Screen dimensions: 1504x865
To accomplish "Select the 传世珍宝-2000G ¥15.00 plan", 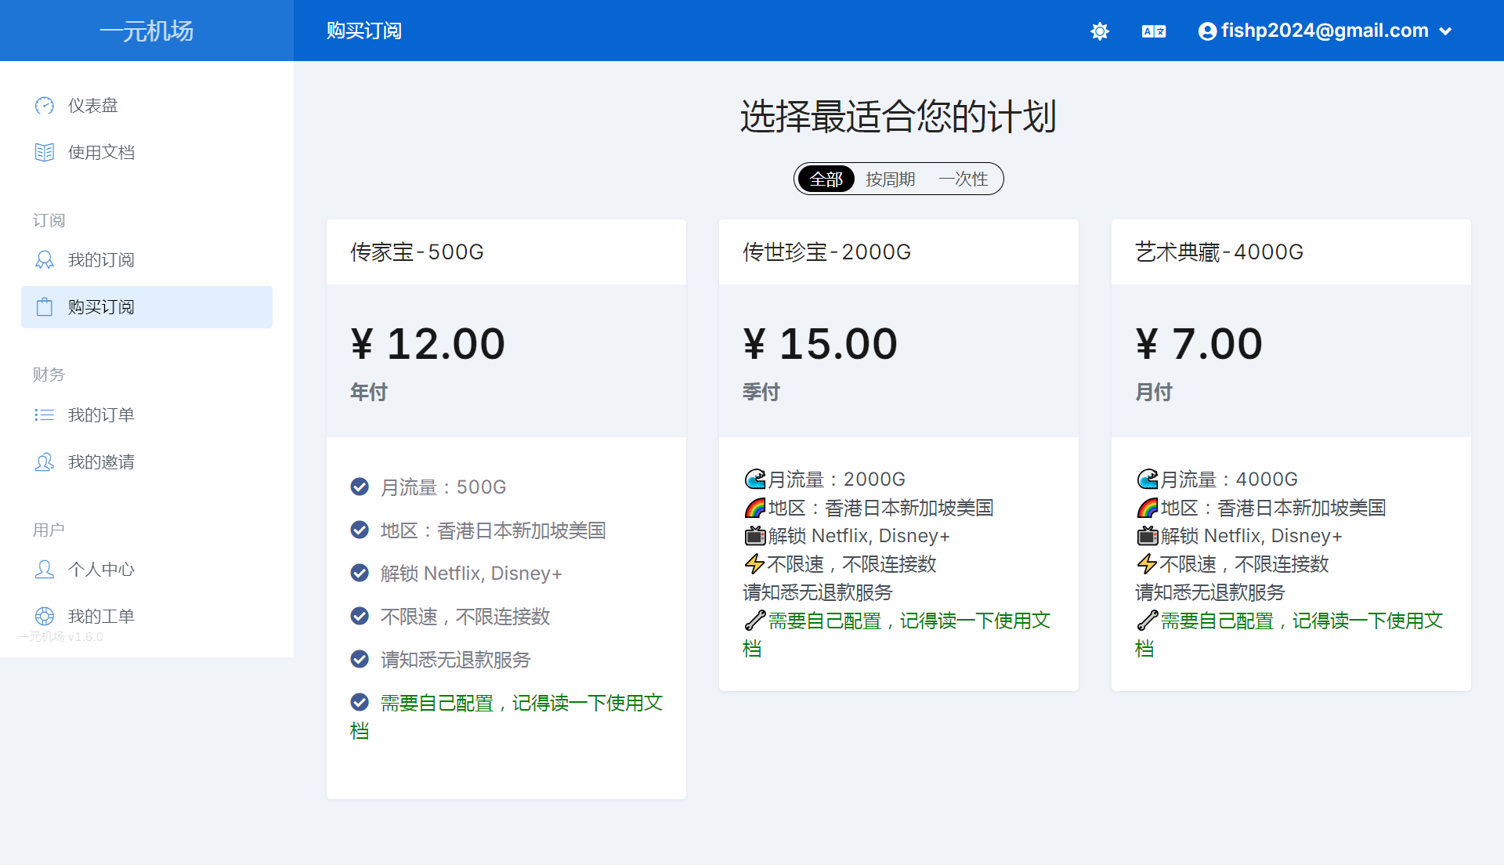I will [x=819, y=345].
